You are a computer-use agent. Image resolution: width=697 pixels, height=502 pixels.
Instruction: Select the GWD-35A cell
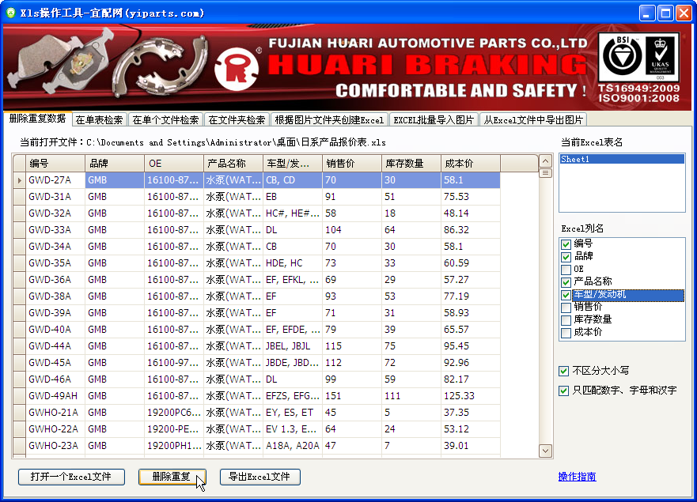pos(55,263)
